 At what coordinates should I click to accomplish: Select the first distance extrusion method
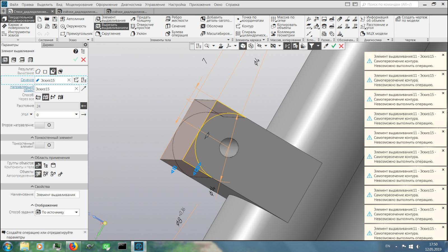pyautogui.click(x=38, y=97)
